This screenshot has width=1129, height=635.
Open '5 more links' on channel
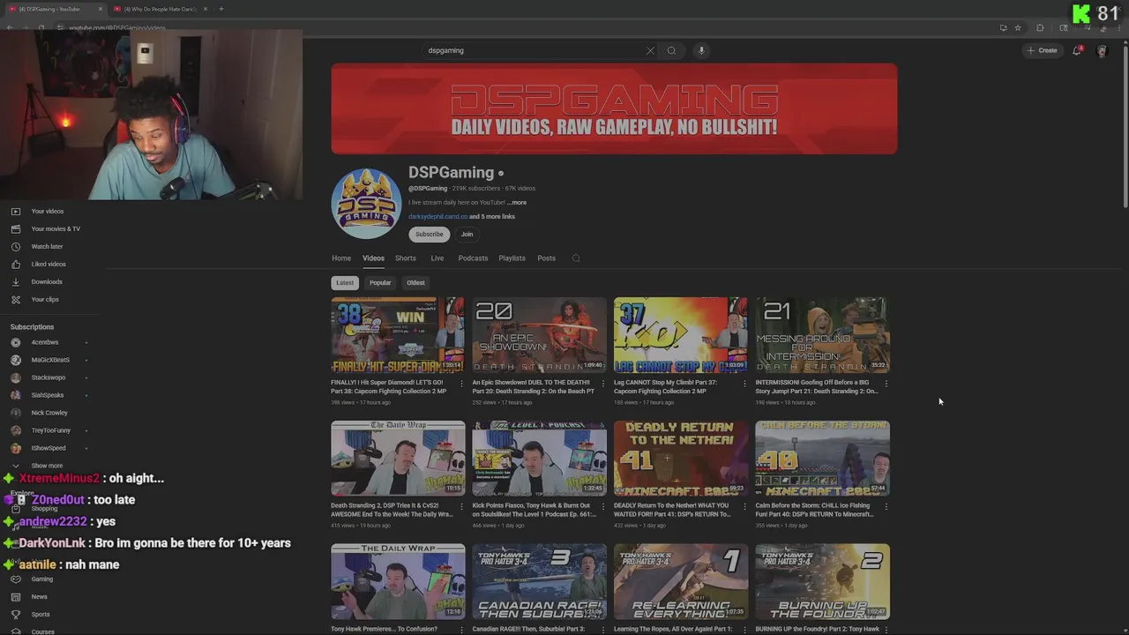[x=492, y=217]
